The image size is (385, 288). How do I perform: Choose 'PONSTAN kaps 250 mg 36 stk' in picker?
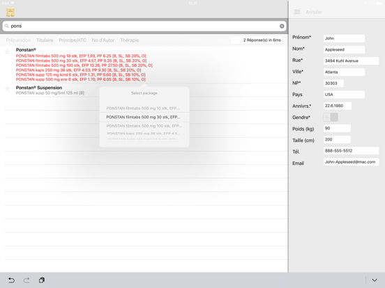144,134
